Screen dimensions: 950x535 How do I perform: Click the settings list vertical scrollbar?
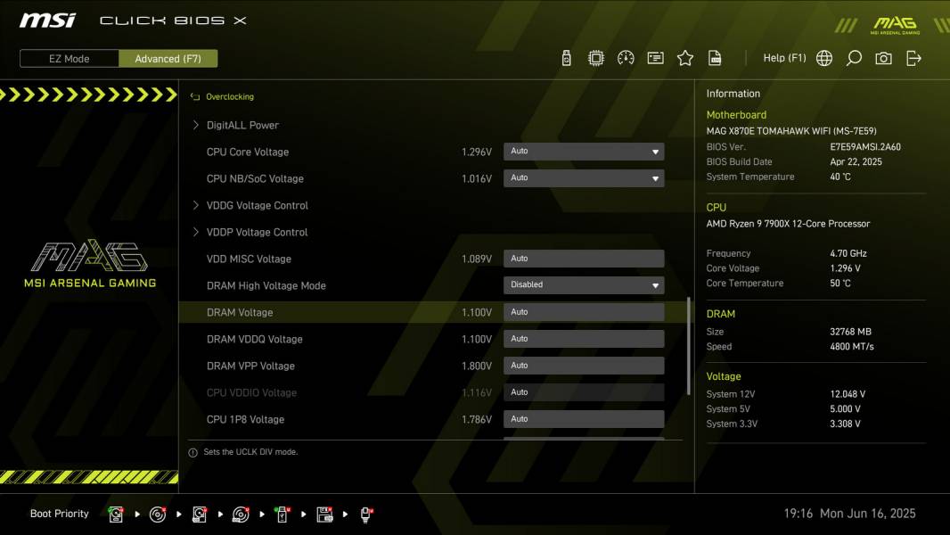pos(688,346)
